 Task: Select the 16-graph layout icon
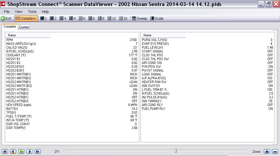pyautogui.click(x=123, y=18)
